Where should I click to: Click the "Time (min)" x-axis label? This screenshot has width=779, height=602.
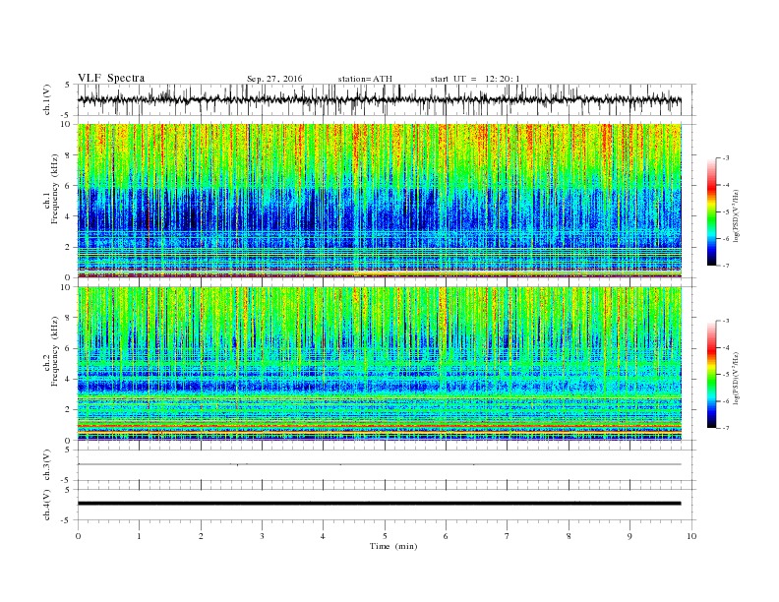393,546
